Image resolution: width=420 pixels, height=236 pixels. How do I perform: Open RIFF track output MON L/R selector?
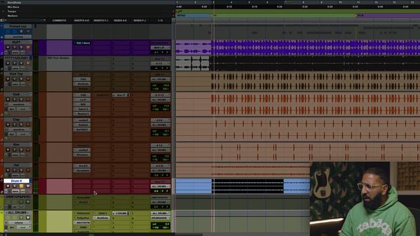click(160, 48)
